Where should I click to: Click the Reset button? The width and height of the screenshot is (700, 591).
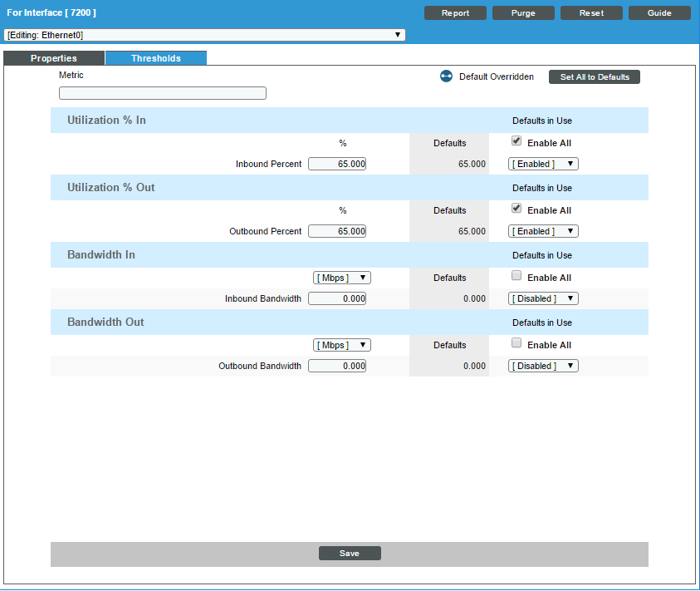click(591, 12)
